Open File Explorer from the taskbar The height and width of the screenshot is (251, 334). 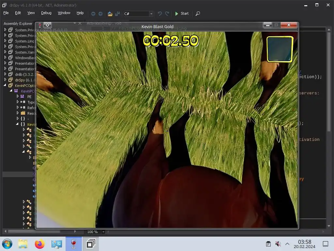click(x=23, y=244)
